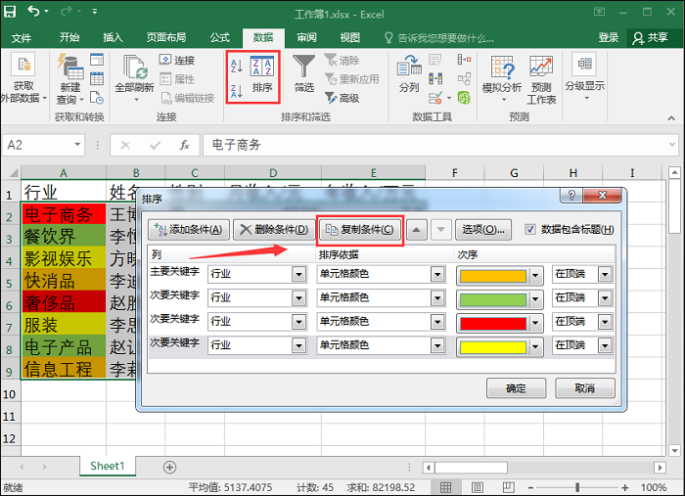Open yellow color order dropdown
Image resolution: width=685 pixels, height=496 pixels.
point(535,347)
